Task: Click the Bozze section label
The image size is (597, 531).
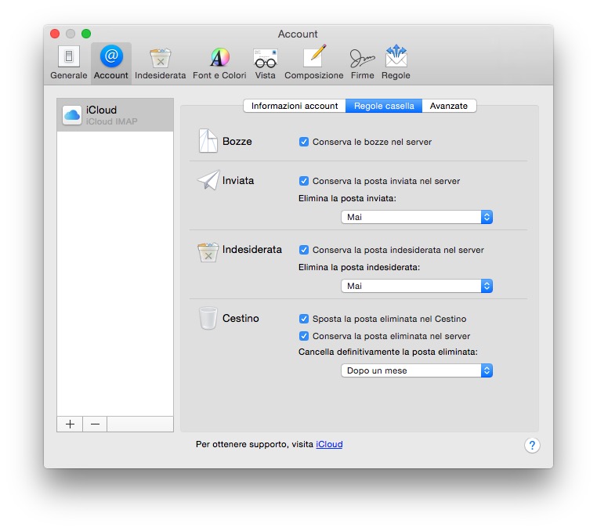Action: point(237,141)
